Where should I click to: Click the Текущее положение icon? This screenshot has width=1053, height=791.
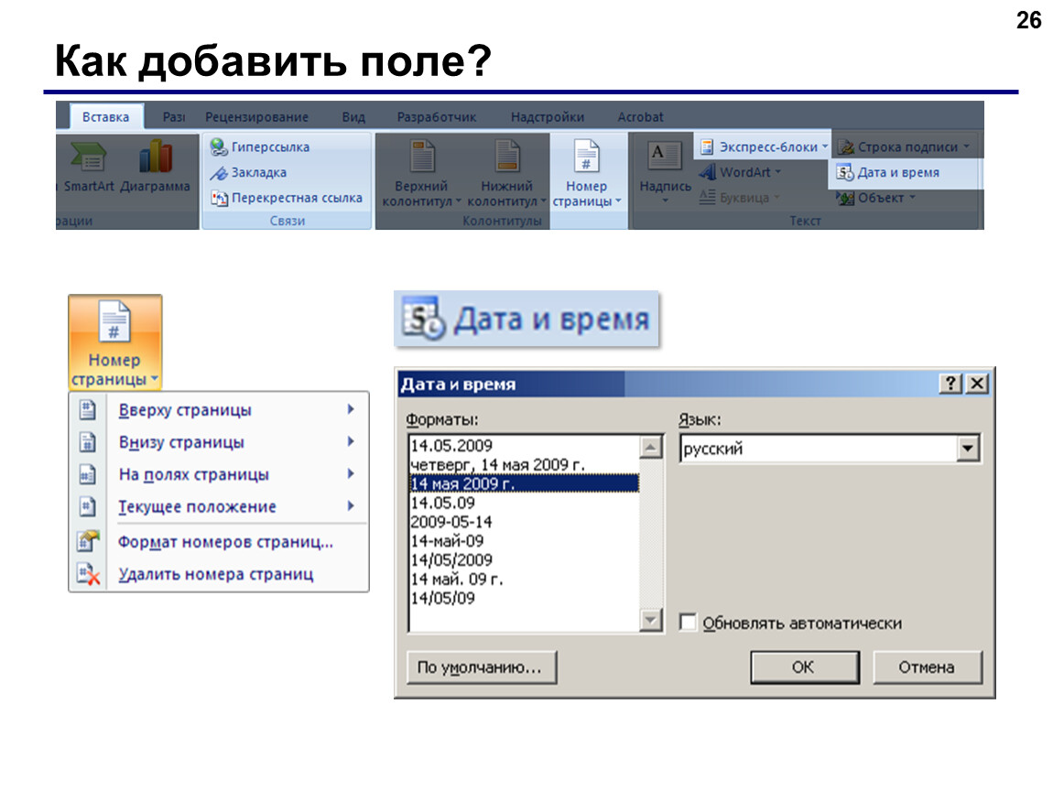click(88, 506)
